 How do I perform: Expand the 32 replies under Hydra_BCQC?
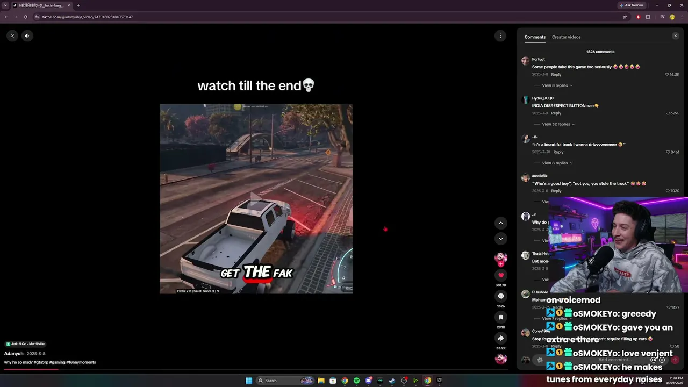(x=558, y=124)
